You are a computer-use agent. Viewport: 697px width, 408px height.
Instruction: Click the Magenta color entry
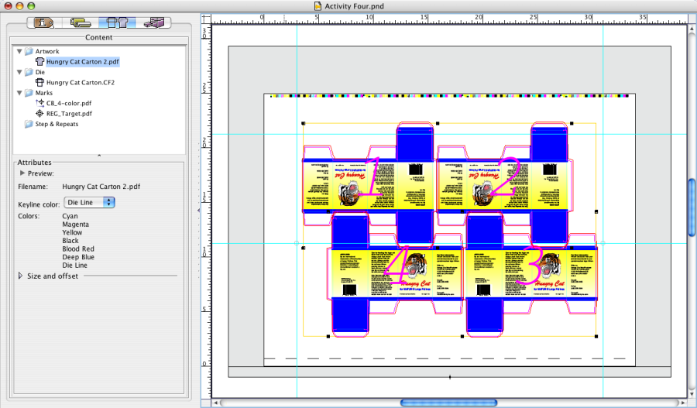click(76, 225)
